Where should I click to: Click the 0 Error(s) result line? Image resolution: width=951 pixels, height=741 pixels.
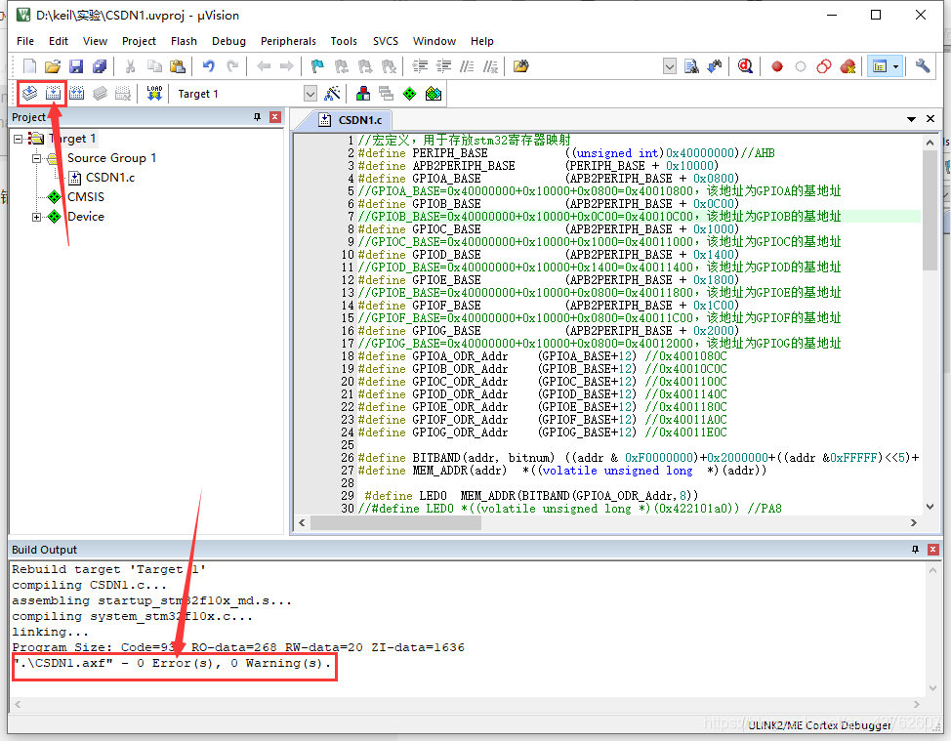[x=173, y=663]
